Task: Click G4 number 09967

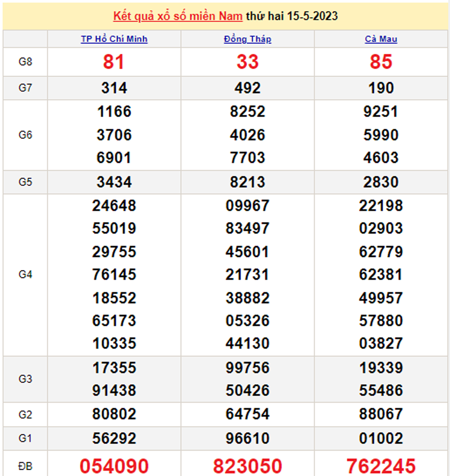Action: pos(247,206)
